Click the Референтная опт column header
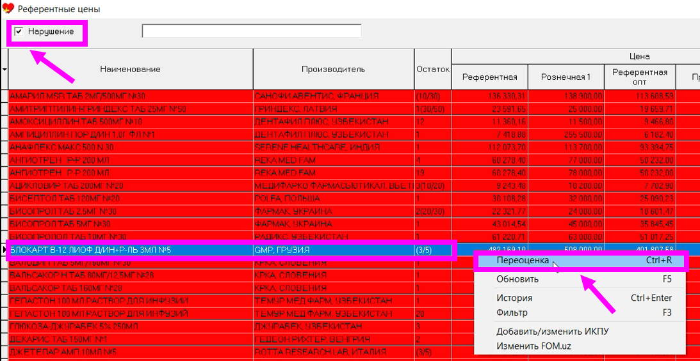 click(640, 77)
